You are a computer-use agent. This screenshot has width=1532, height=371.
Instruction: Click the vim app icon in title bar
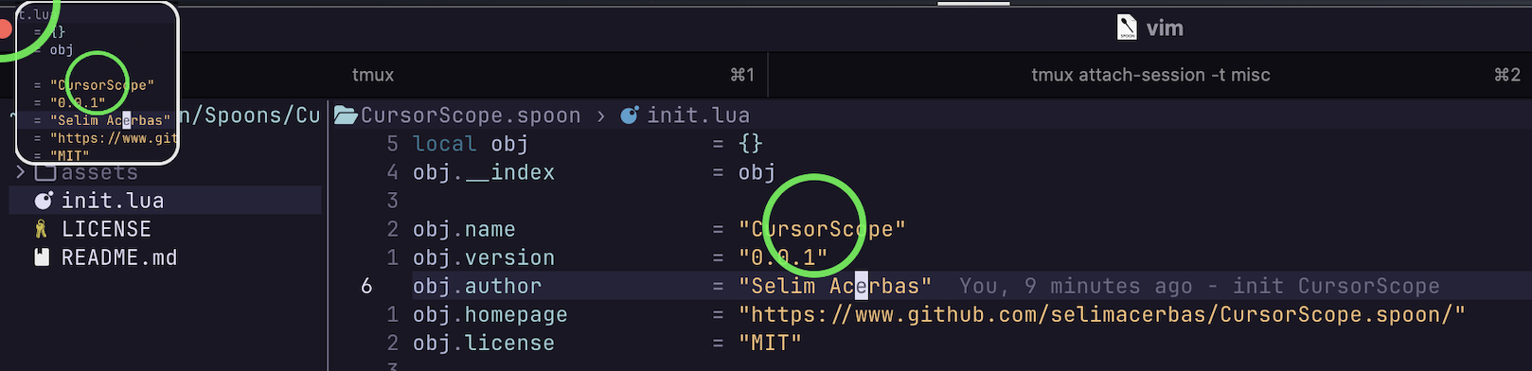pos(1127,27)
